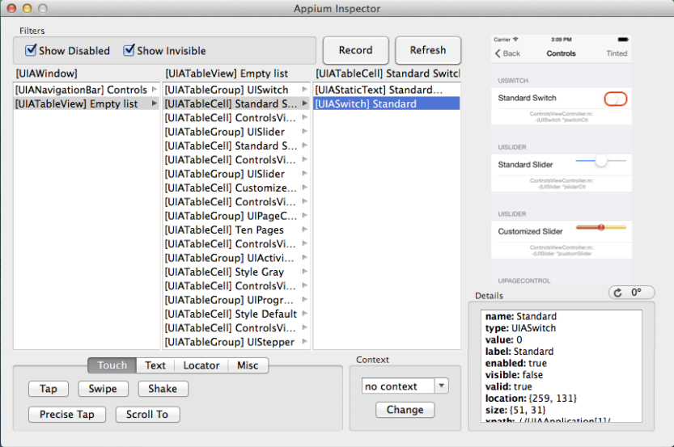The image size is (674, 447).
Task: Click the Scroll To button
Action: [147, 415]
